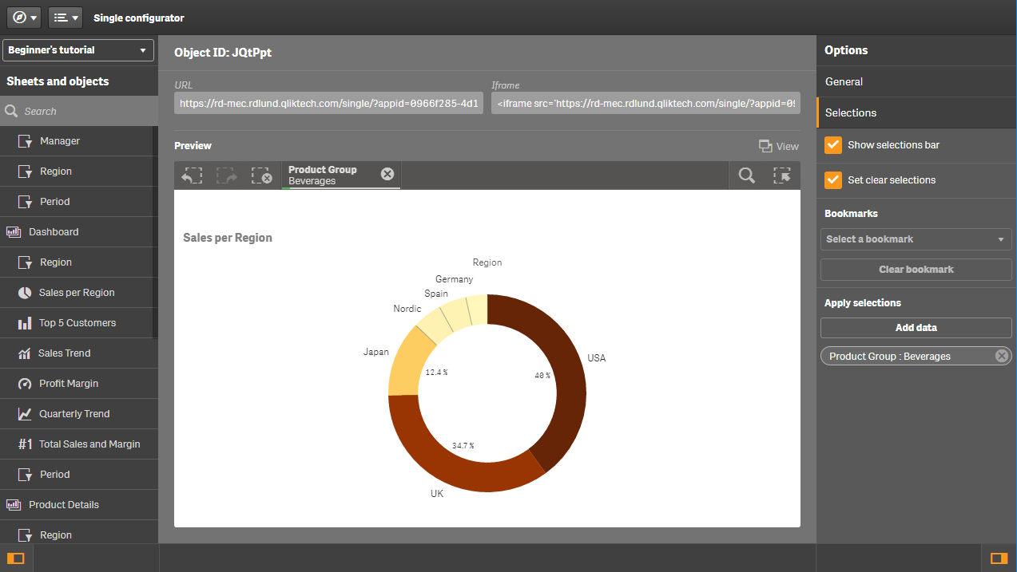Open smart search in the preview toolbar
Viewport: 1017px width, 572px height.
point(746,175)
